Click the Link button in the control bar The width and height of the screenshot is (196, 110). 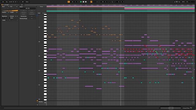click(3, 2)
